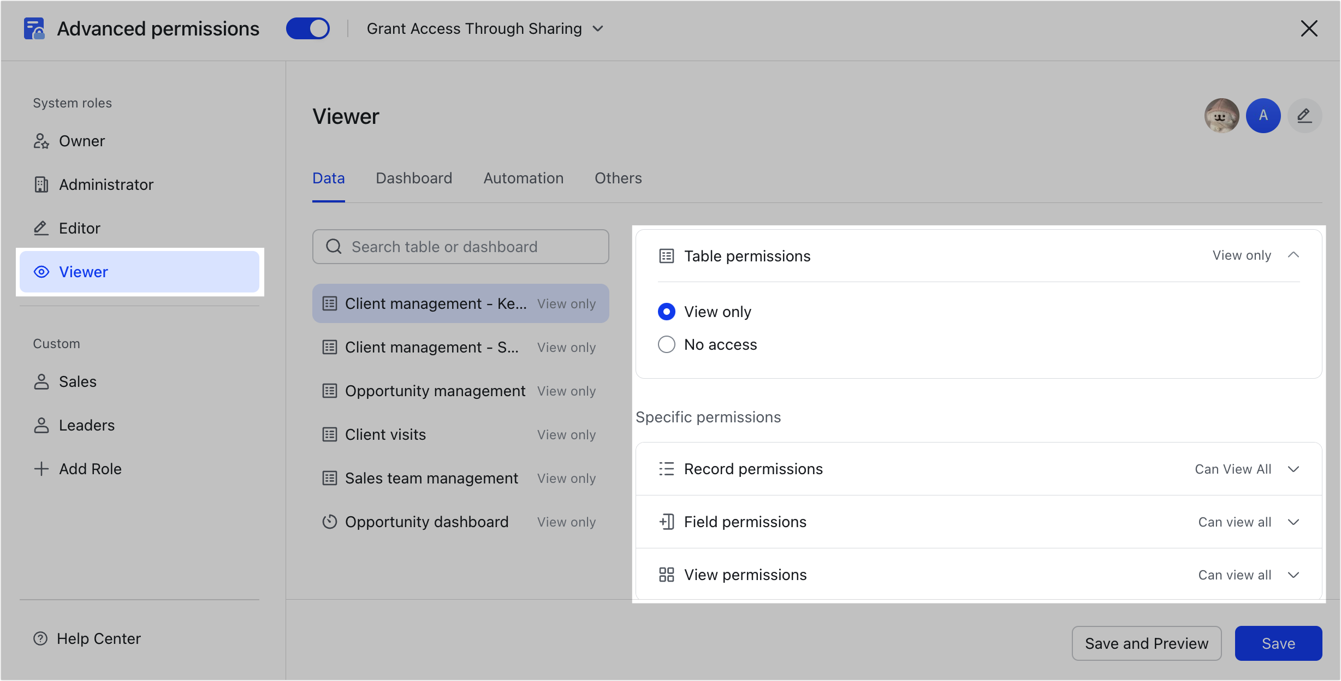Image resolution: width=1341 pixels, height=681 pixels.
Task: Click the search table or dashboard field
Action: click(x=460, y=246)
